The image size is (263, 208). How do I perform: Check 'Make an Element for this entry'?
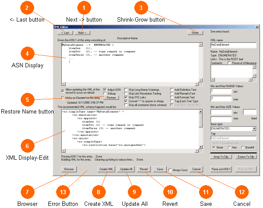tap(63, 98)
